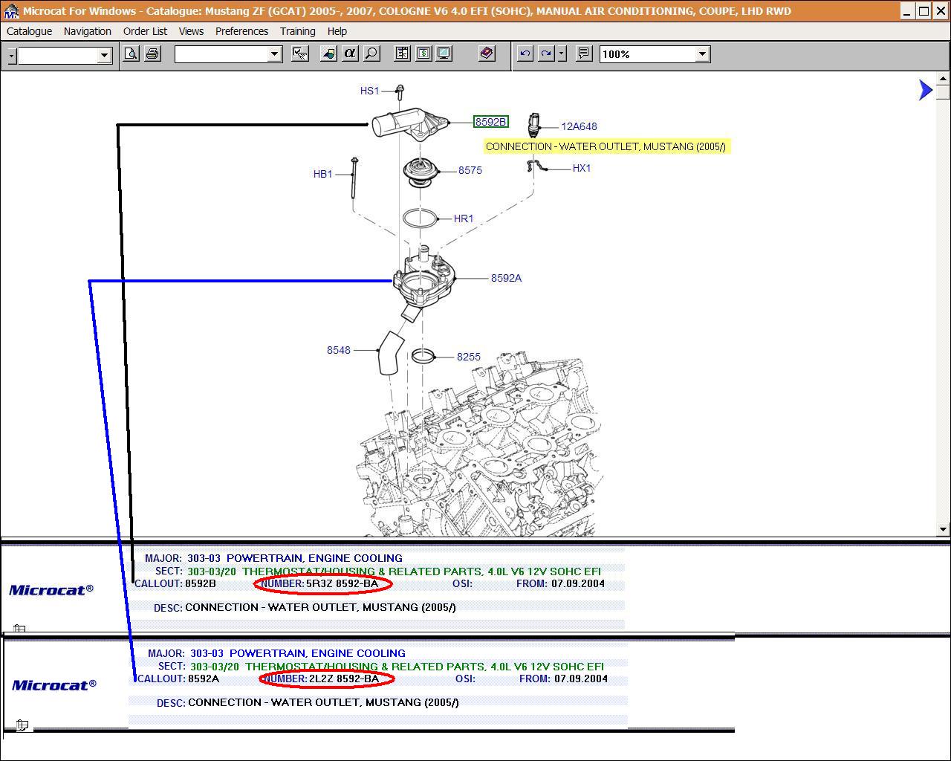Open the Catalogue menu
The width and height of the screenshot is (951, 761).
(29, 31)
